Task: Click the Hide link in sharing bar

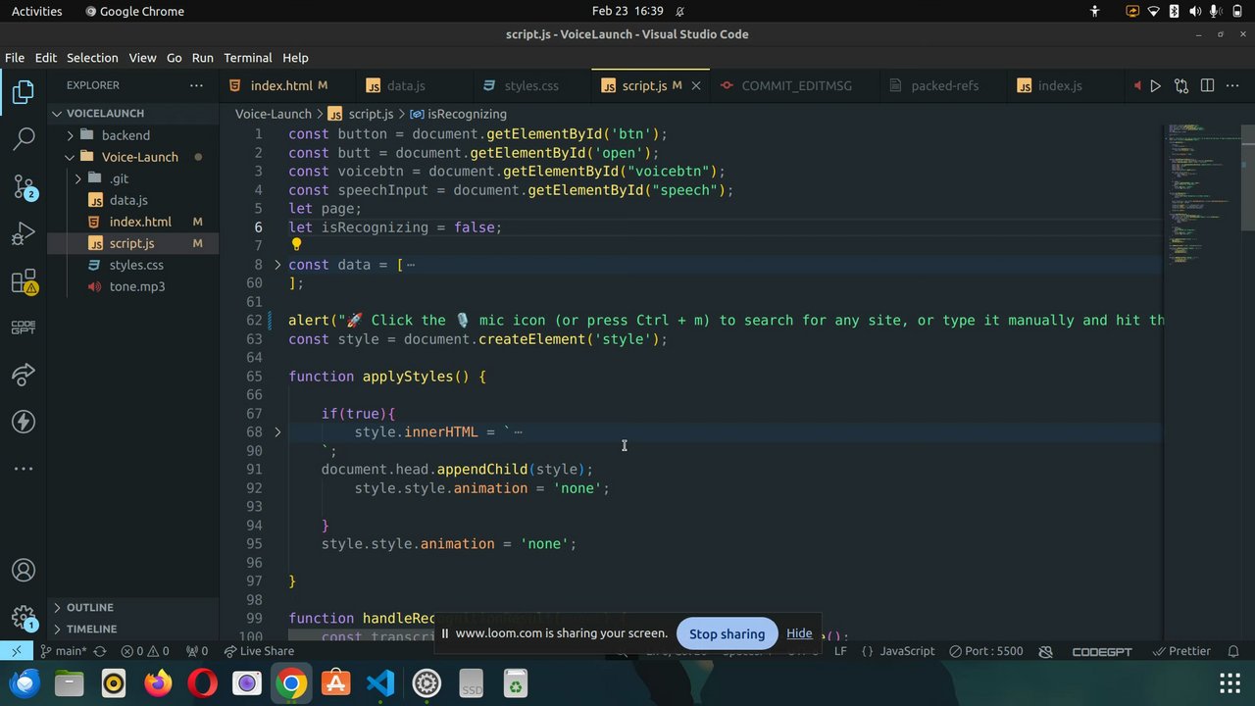Action: (799, 633)
